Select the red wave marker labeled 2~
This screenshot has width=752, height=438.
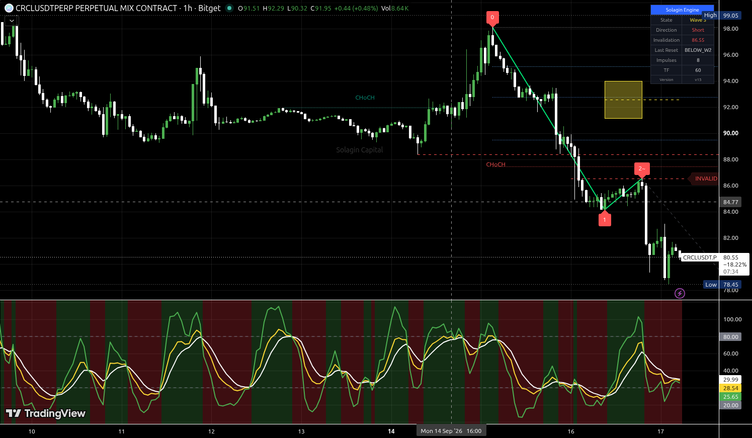click(x=642, y=169)
